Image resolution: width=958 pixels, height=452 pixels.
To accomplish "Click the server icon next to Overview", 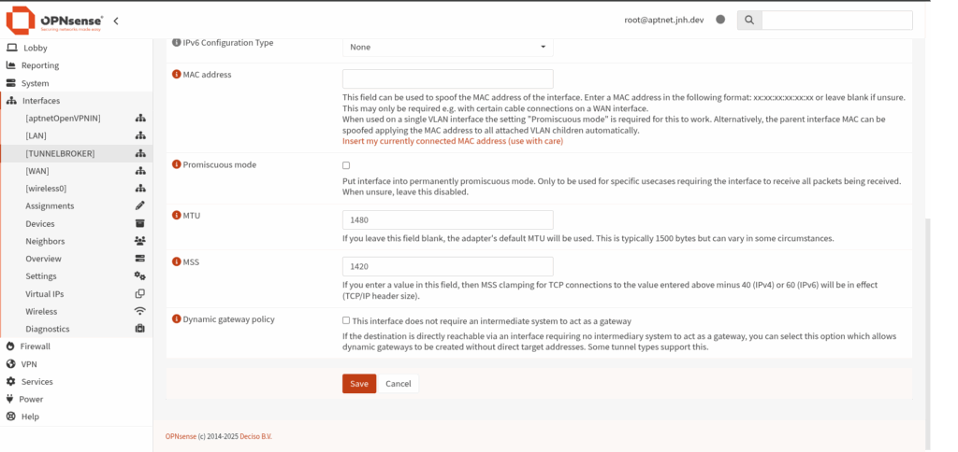I will (140, 259).
